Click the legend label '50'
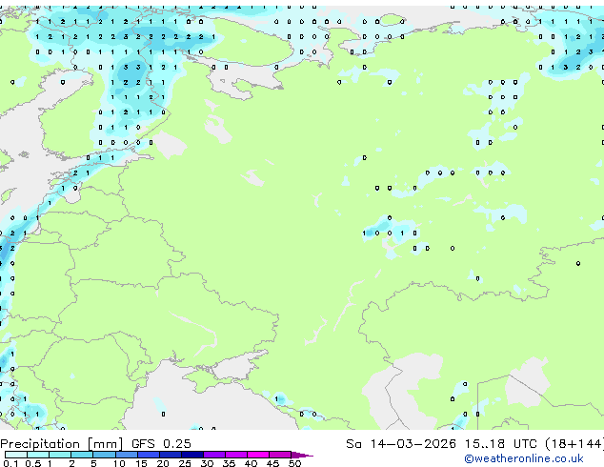This screenshot has width=604, height=467. tap(294, 463)
